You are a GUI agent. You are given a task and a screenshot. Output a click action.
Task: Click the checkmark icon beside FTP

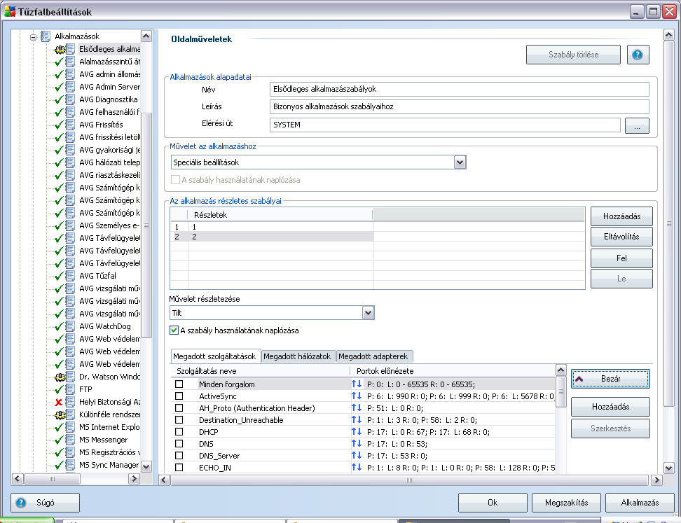[x=60, y=389]
